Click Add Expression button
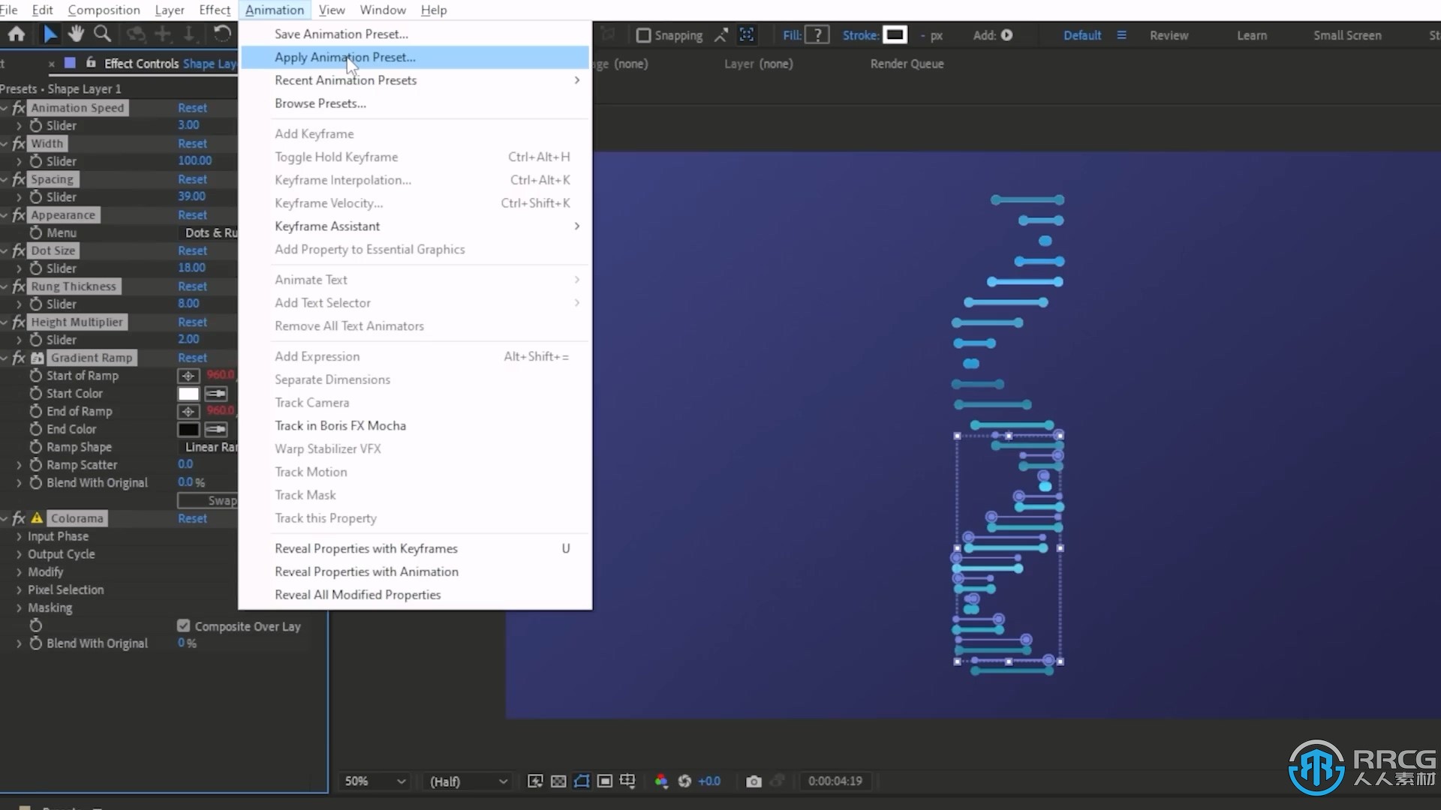The height and width of the screenshot is (810, 1441). pyautogui.click(x=317, y=355)
